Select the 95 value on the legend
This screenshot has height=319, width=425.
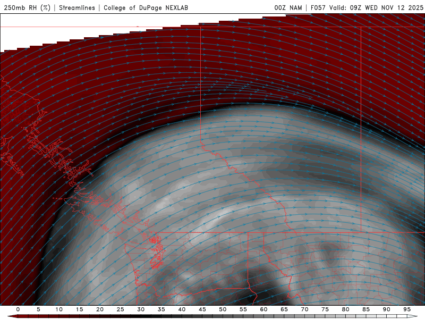[407, 309]
